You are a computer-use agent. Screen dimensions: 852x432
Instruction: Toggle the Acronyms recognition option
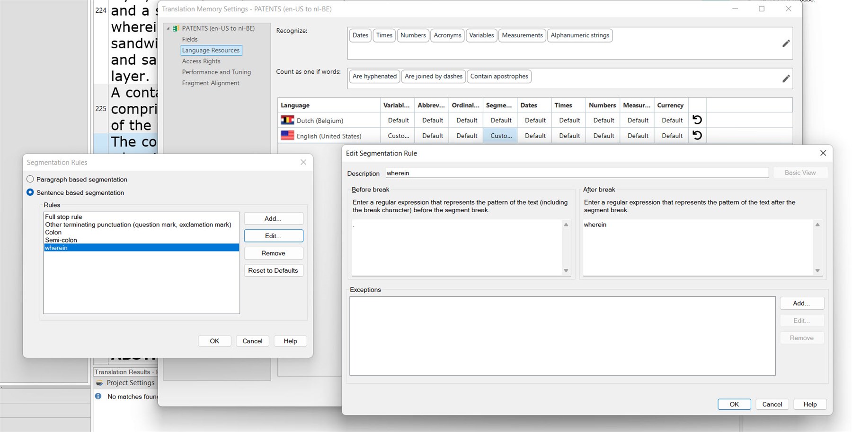coord(447,35)
